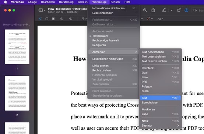Expand the sidebar view options chevron
204x134 pixels.
45,10
